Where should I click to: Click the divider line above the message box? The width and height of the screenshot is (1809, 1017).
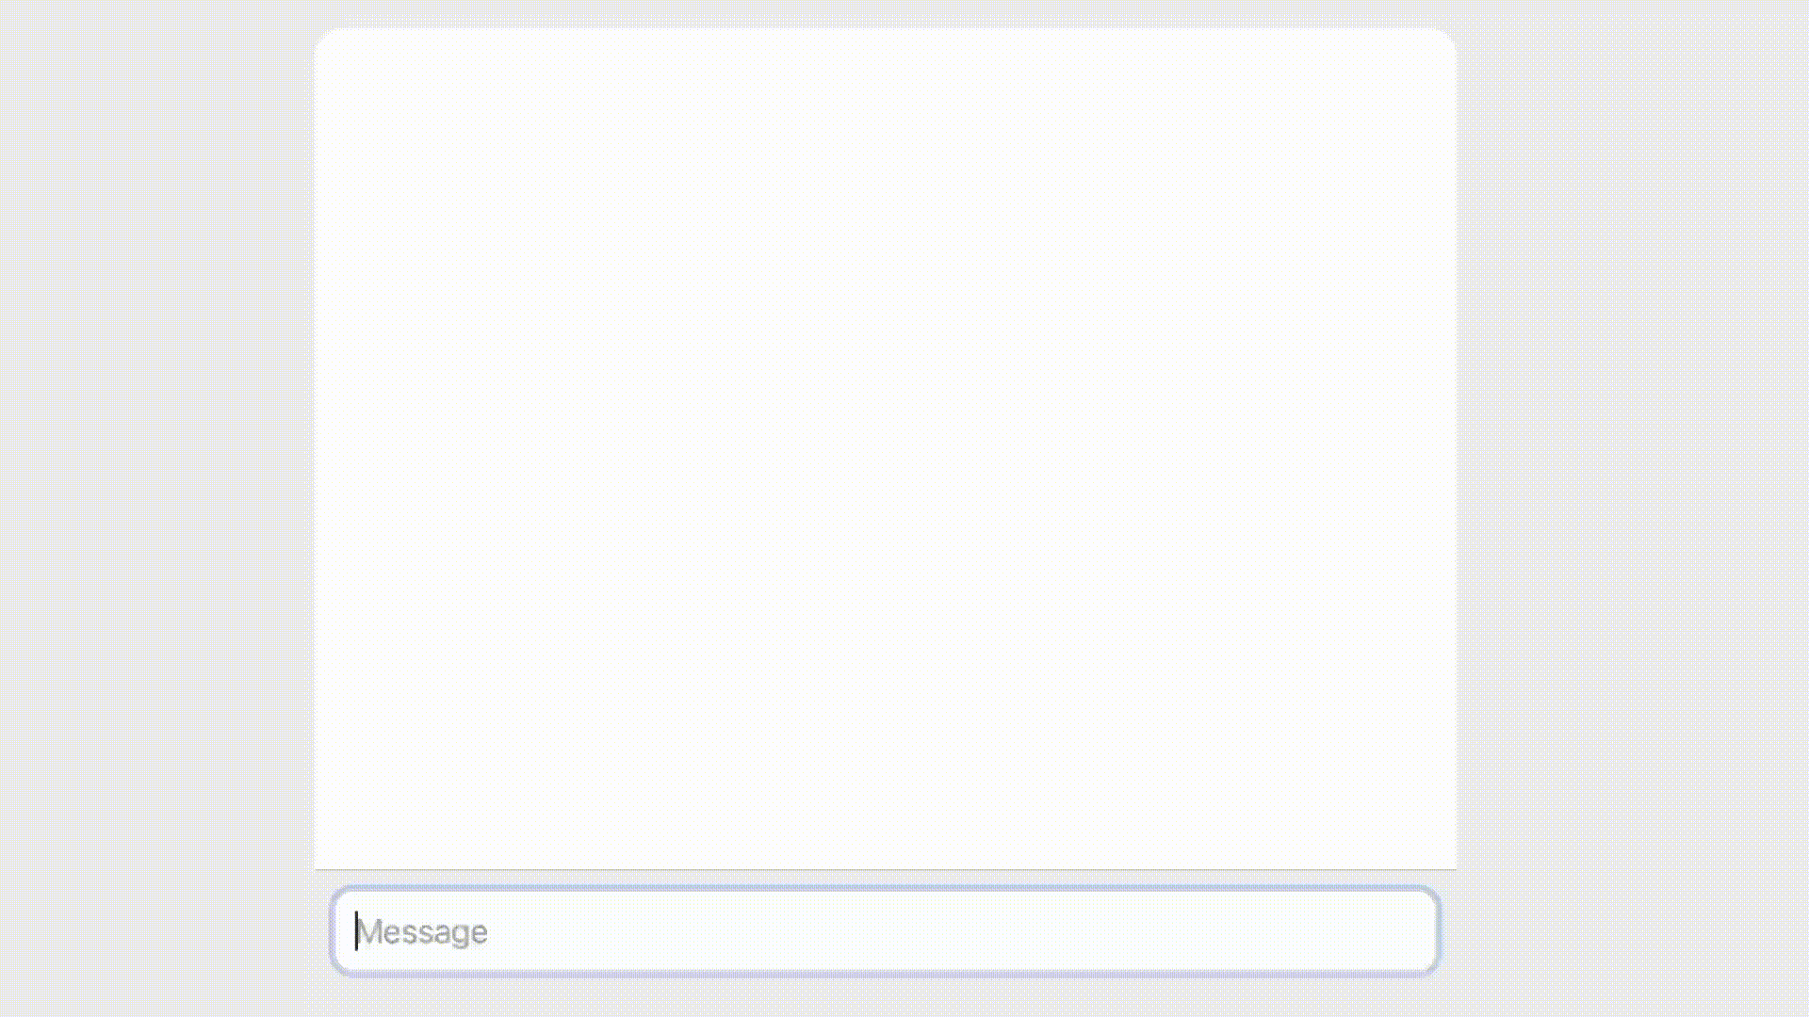[885, 869]
